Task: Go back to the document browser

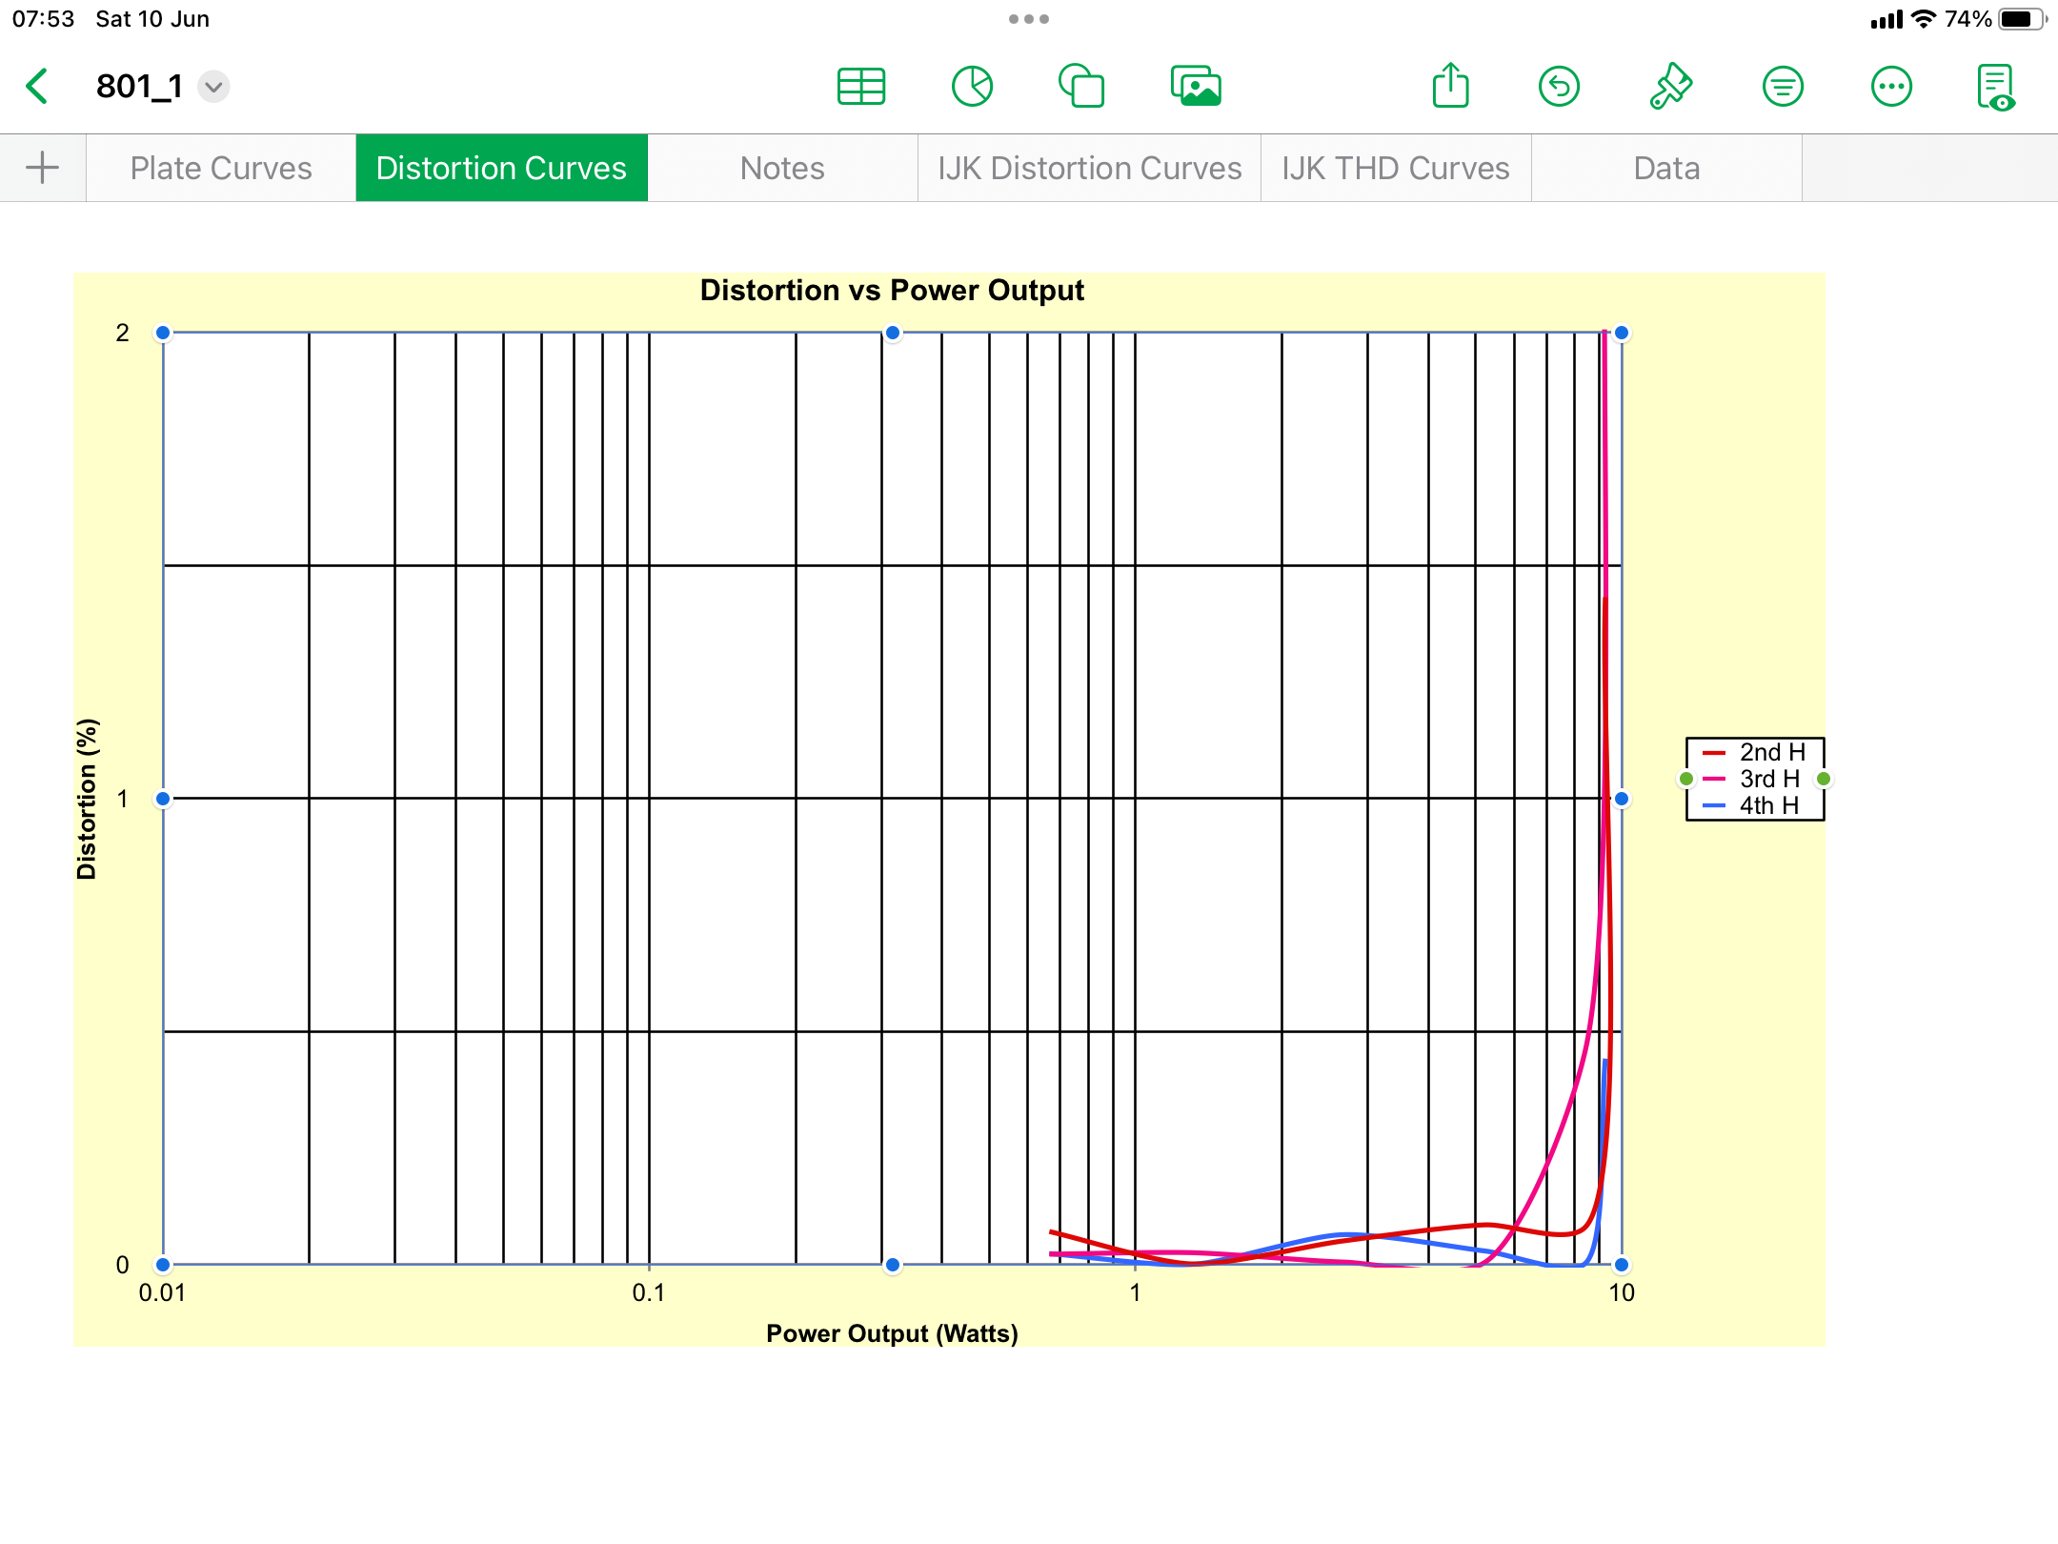Action: coord(37,87)
